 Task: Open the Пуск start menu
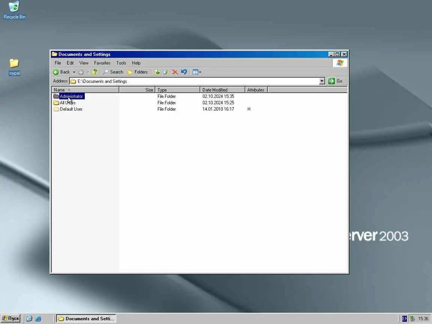pyautogui.click(x=10, y=318)
